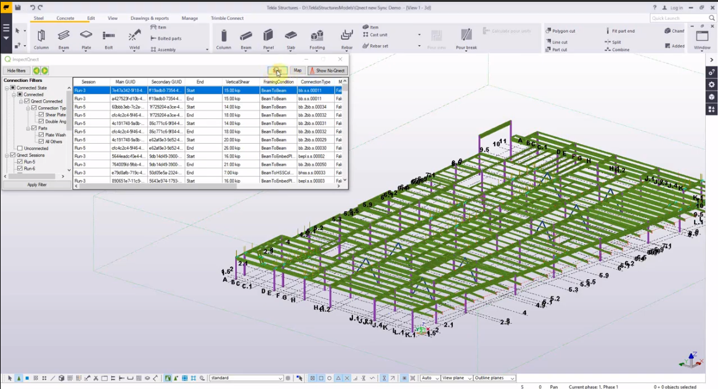Click the Save icon in title bar
Viewport: 718px width, 389px height.
[18, 7]
